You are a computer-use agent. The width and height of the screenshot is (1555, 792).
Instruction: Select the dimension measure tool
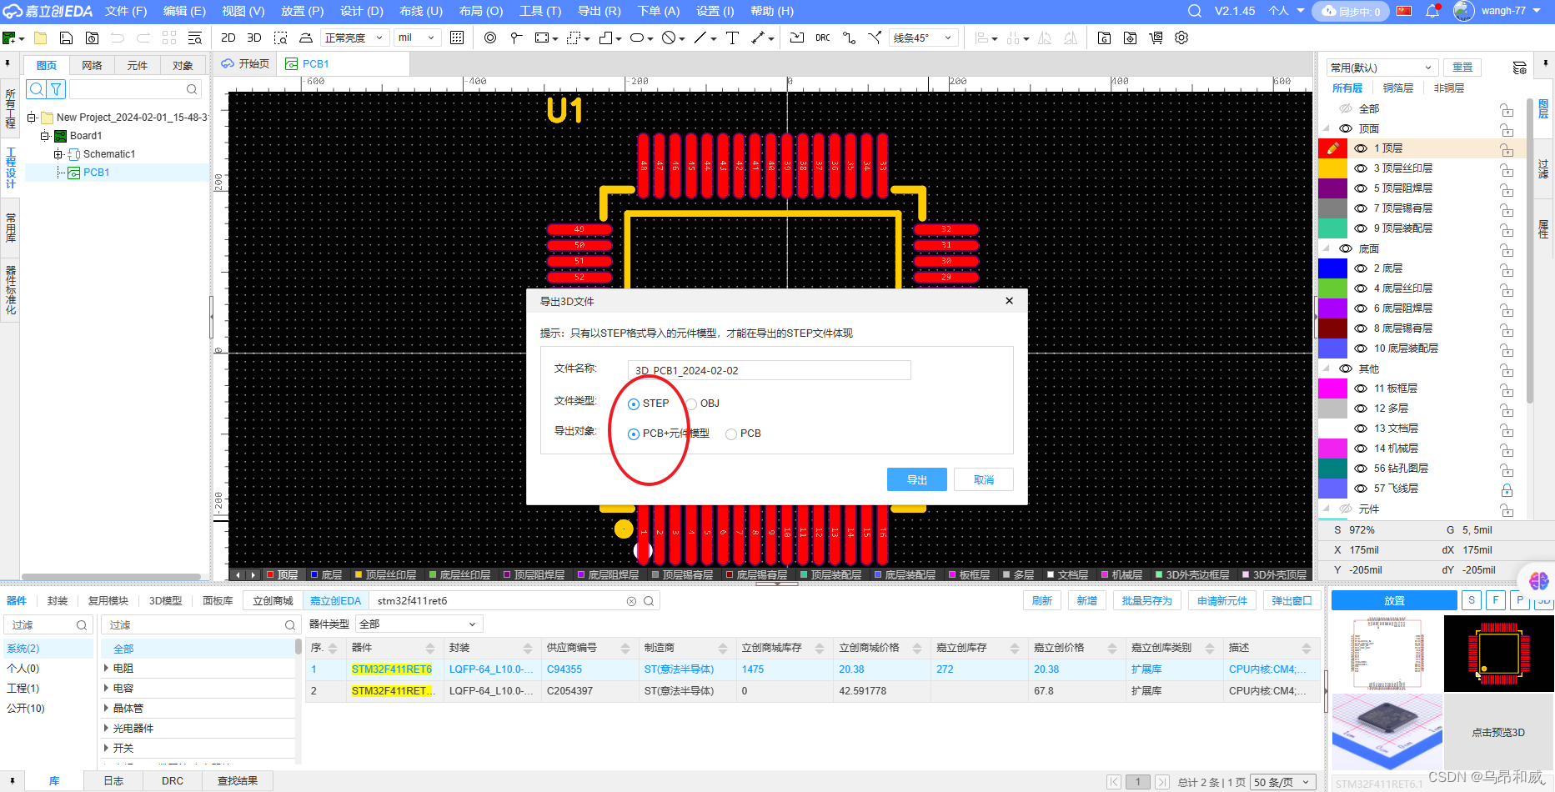pyautogui.click(x=760, y=38)
